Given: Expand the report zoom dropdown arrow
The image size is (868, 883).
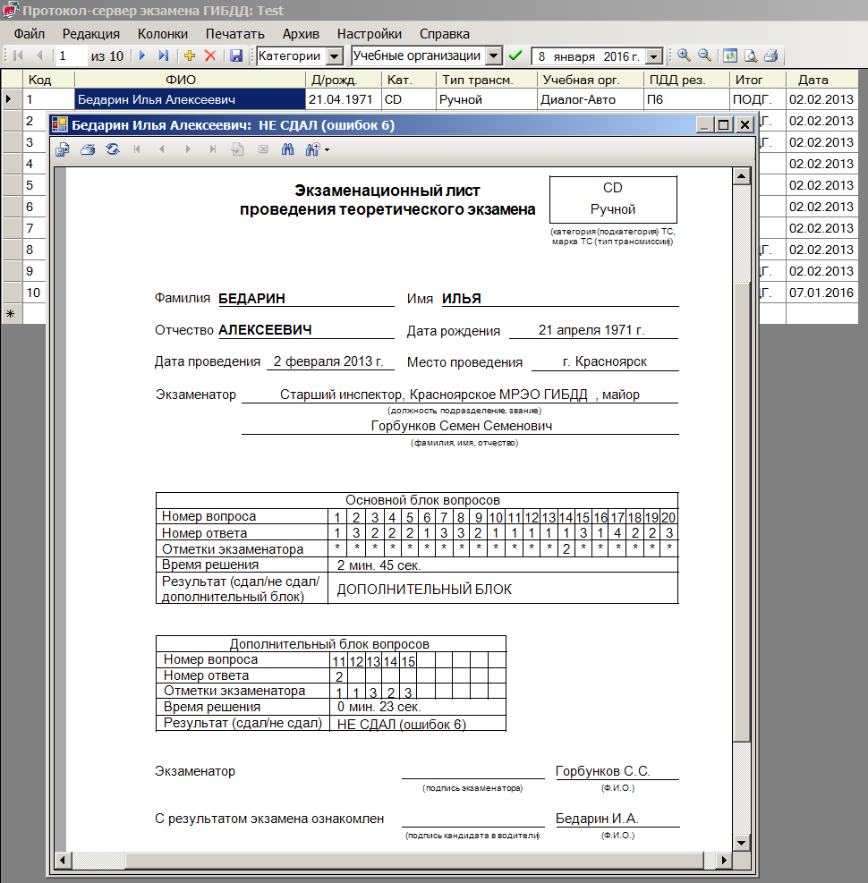Looking at the screenshot, I should 327,149.
